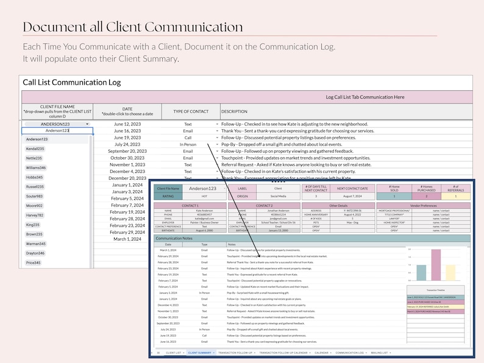Open type dropdown arrow for June 19, 2023 row
Viewport: 484px width, 363px height.
point(217,138)
